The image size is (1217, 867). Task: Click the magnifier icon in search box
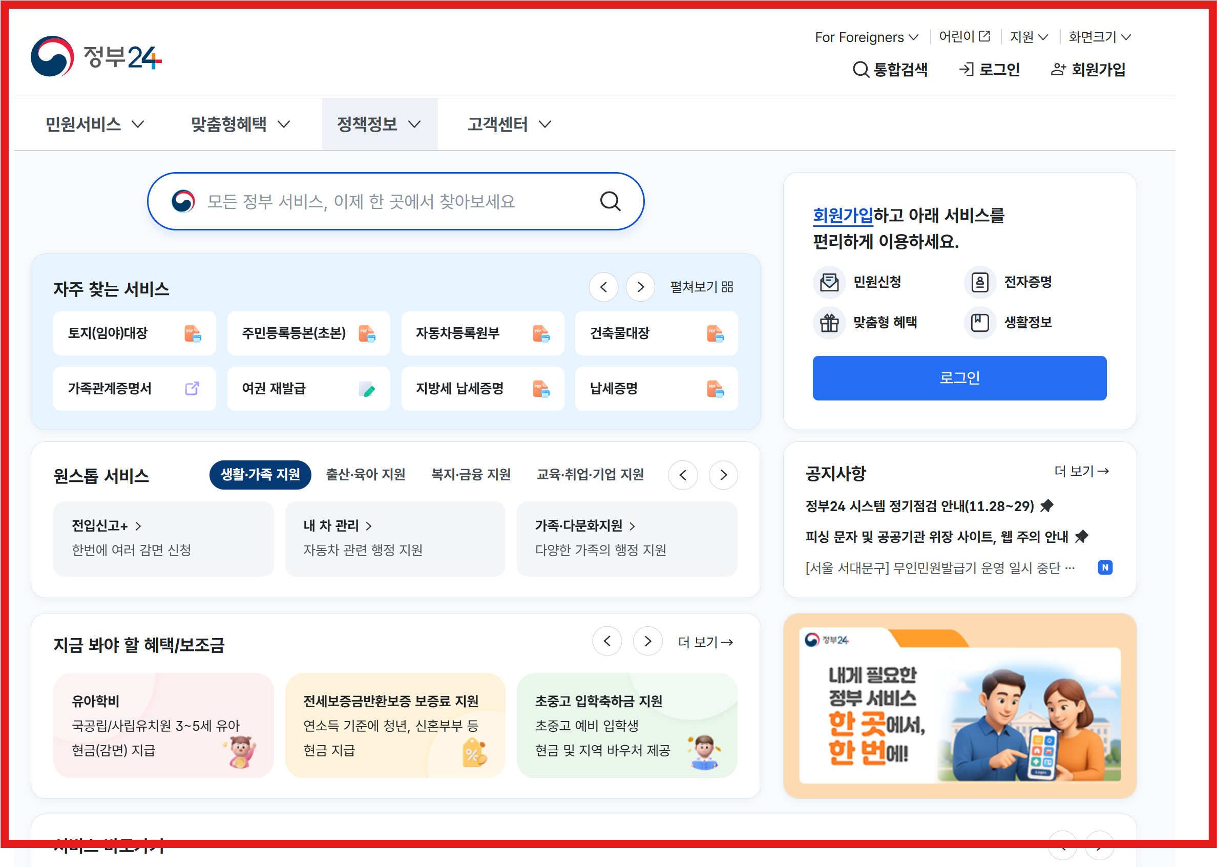coord(610,201)
